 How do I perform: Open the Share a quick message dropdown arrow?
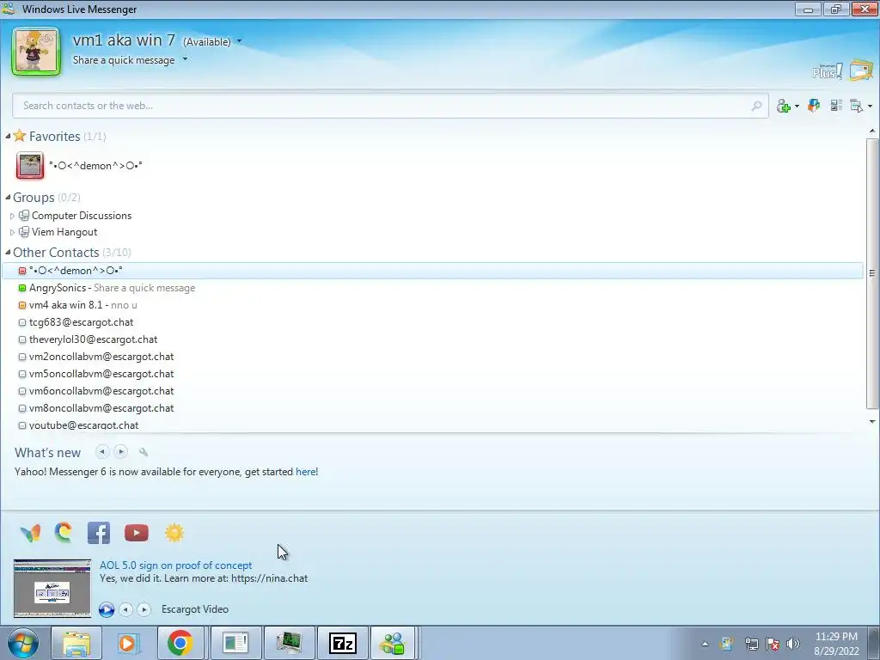[186, 59]
